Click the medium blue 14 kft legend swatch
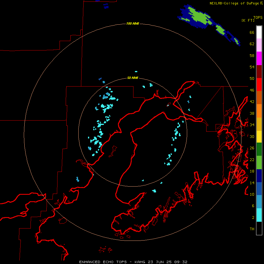The width and height of the screenshot is (264, 264). coord(259,189)
